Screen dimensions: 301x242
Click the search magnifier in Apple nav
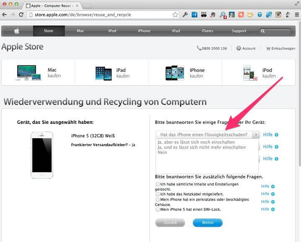(263, 31)
